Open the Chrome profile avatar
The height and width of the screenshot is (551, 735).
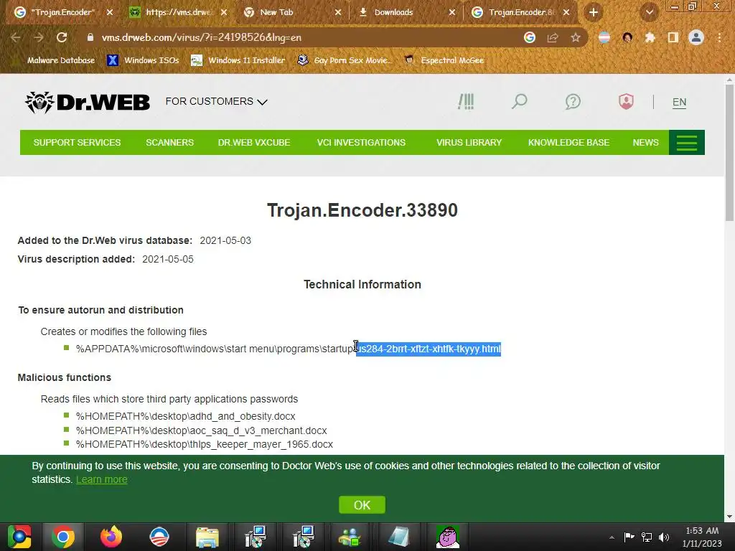click(x=696, y=37)
